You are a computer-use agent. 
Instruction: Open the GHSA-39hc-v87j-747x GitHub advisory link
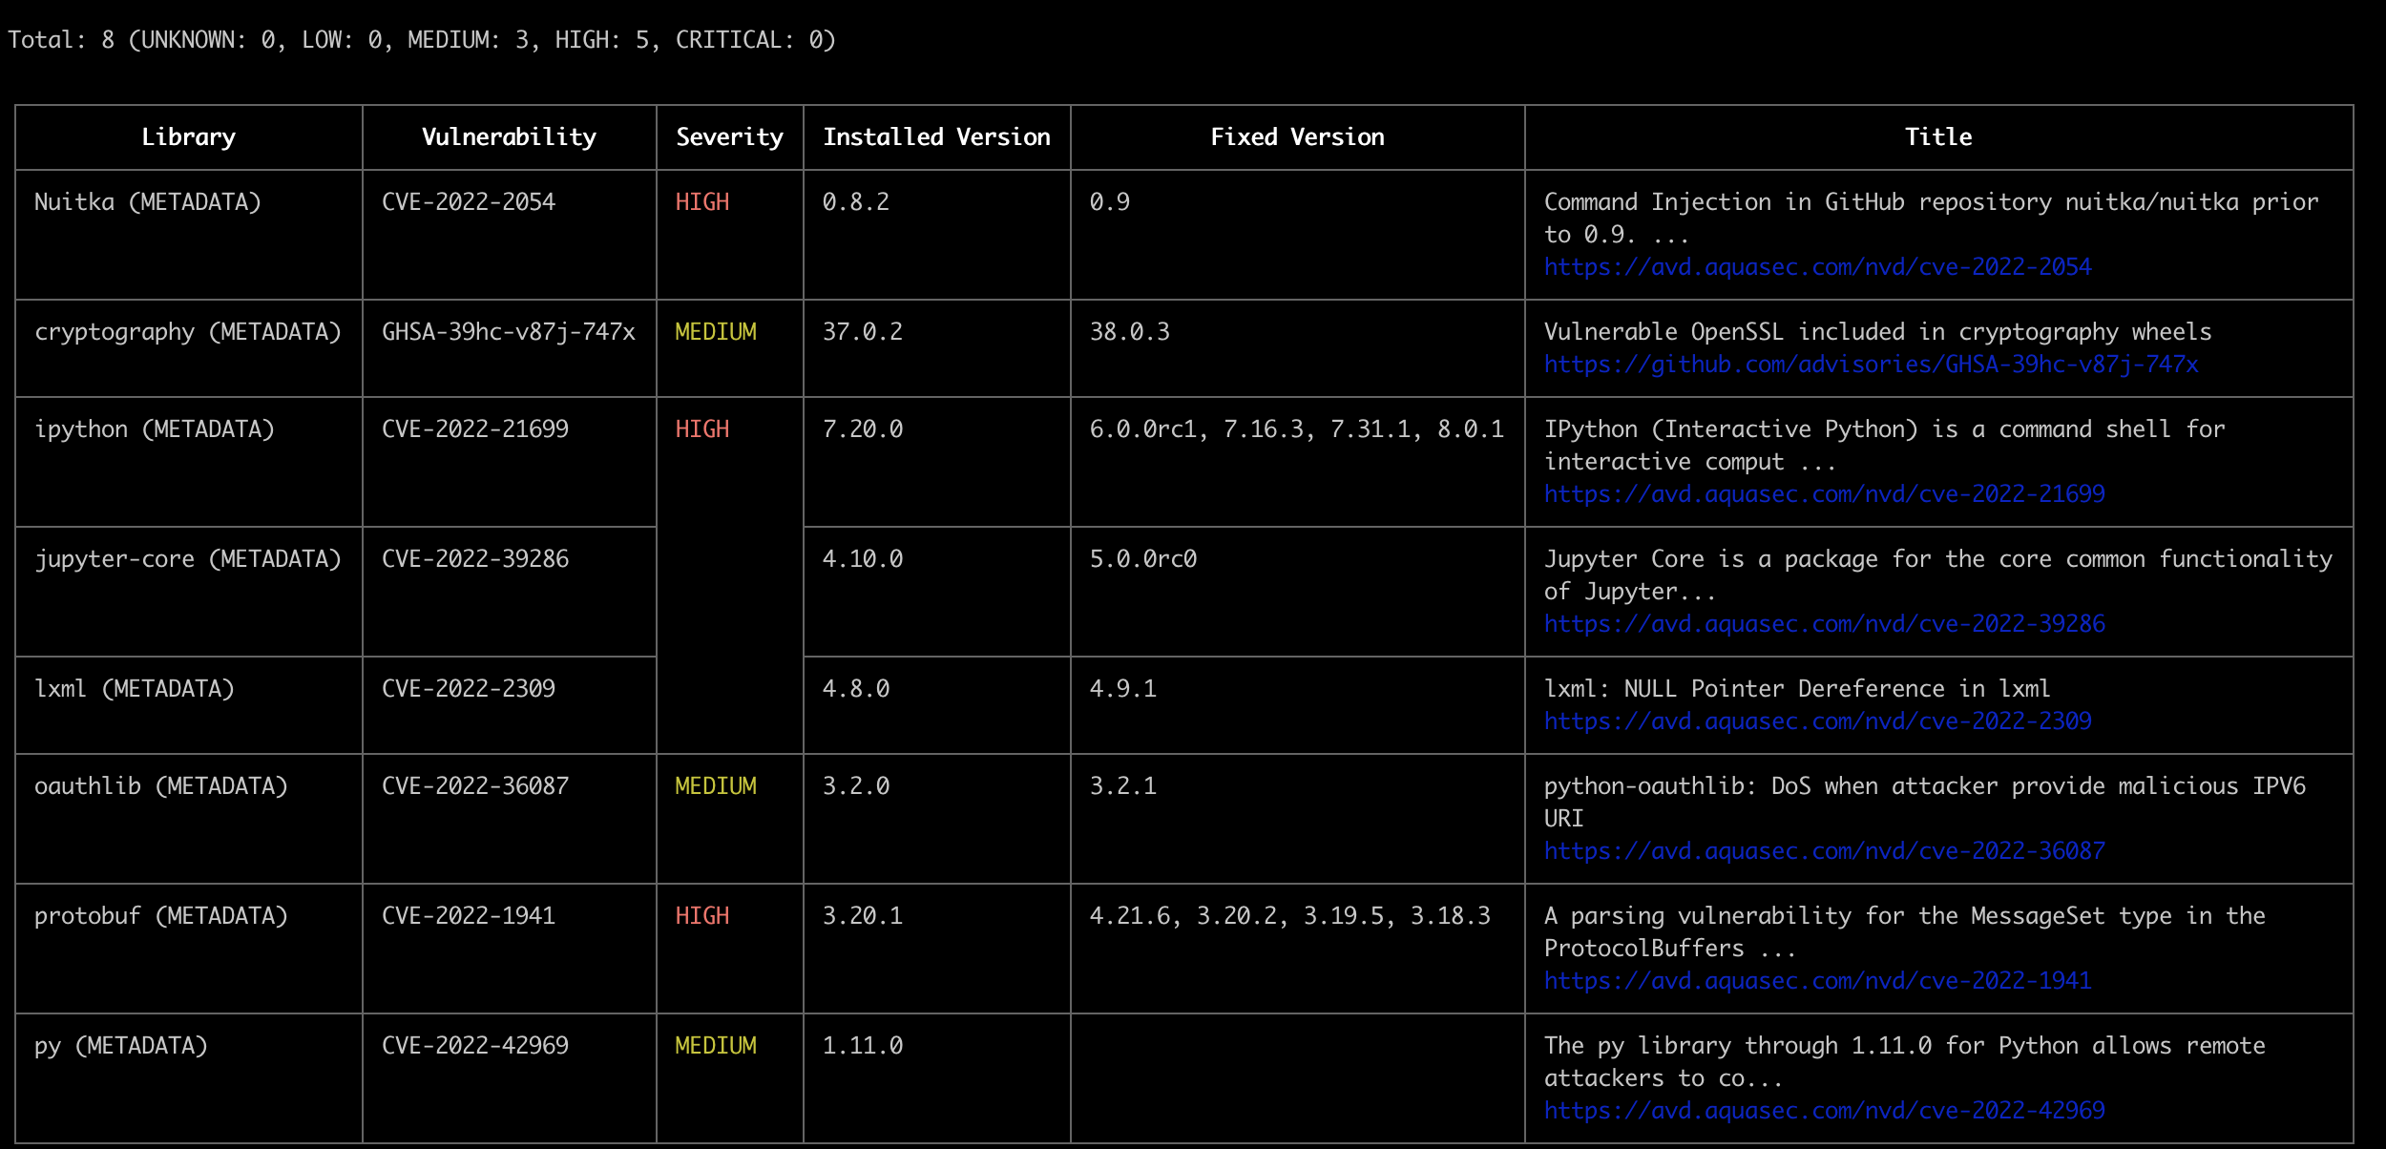coord(1871,365)
